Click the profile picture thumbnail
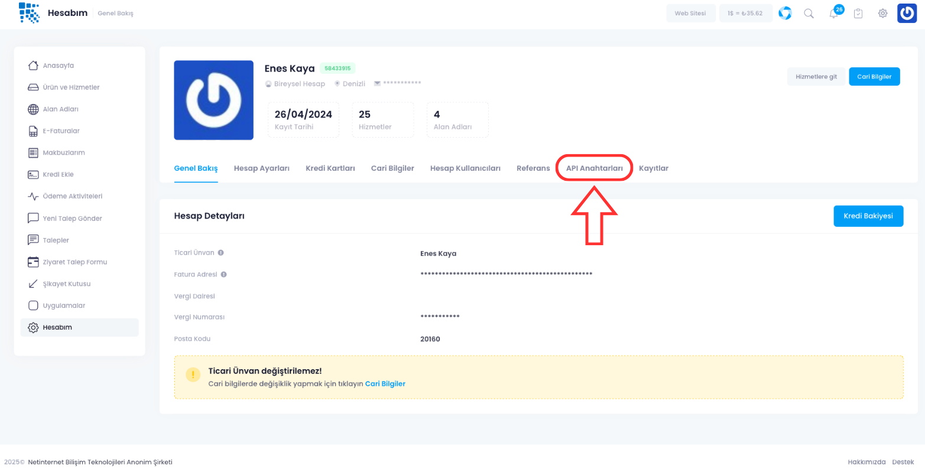Screen dimensions: 925x472 [x=213, y=100]
